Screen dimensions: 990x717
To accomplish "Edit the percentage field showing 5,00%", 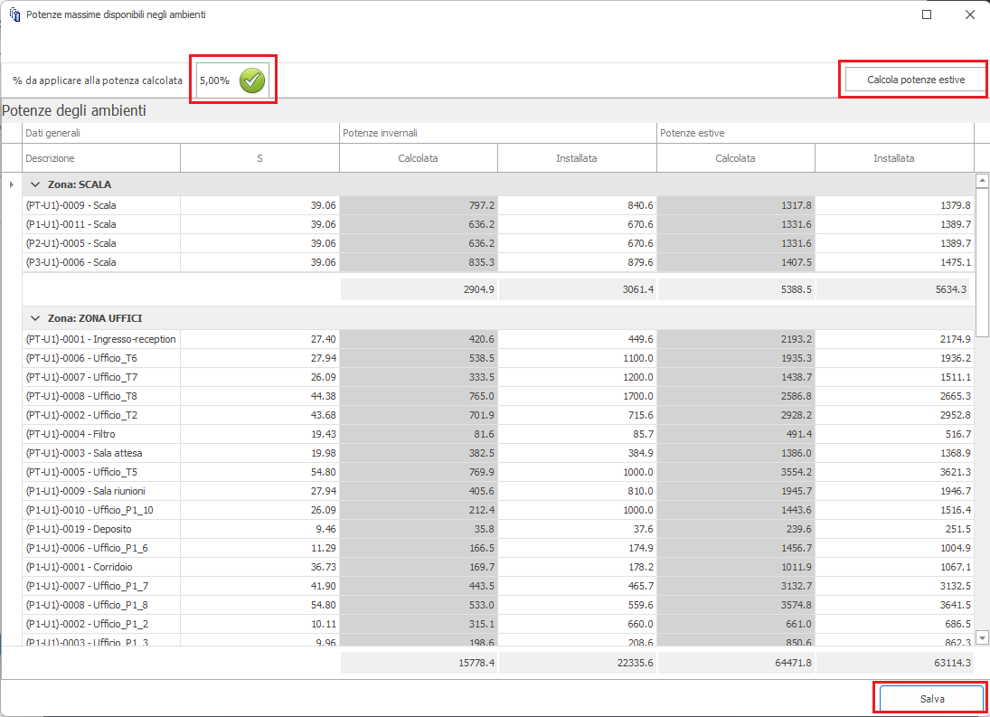I will 215,80.
